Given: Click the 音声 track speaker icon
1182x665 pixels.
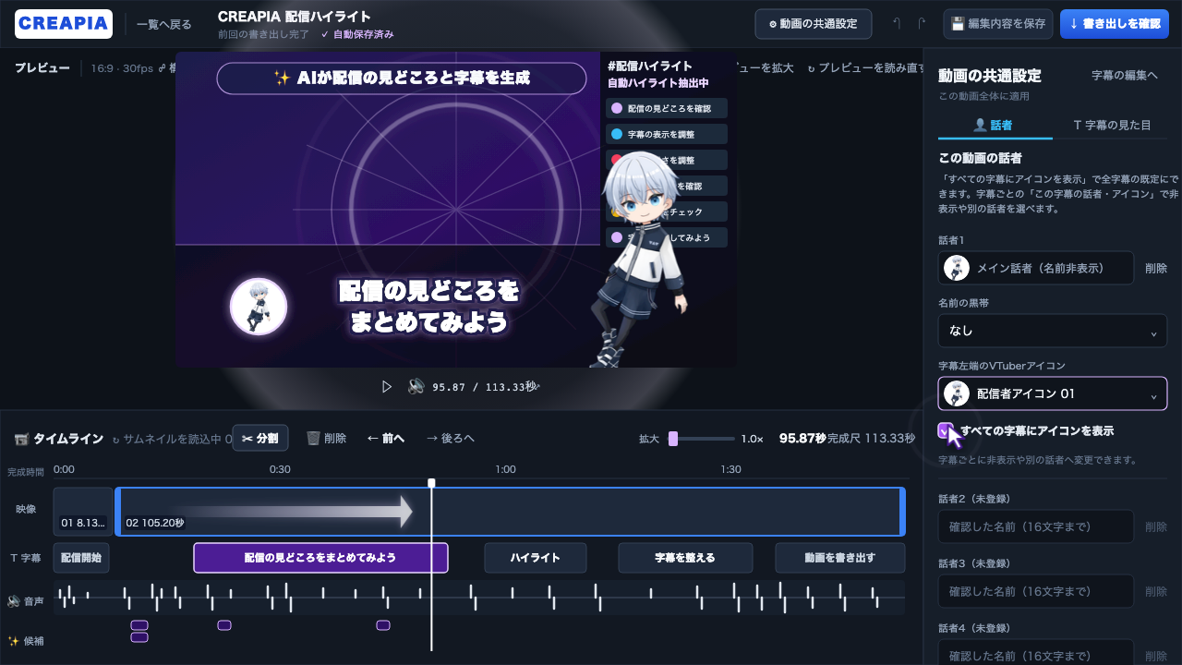Looking at the screenshot, I should pyautogui.click(x=14, y=601).
